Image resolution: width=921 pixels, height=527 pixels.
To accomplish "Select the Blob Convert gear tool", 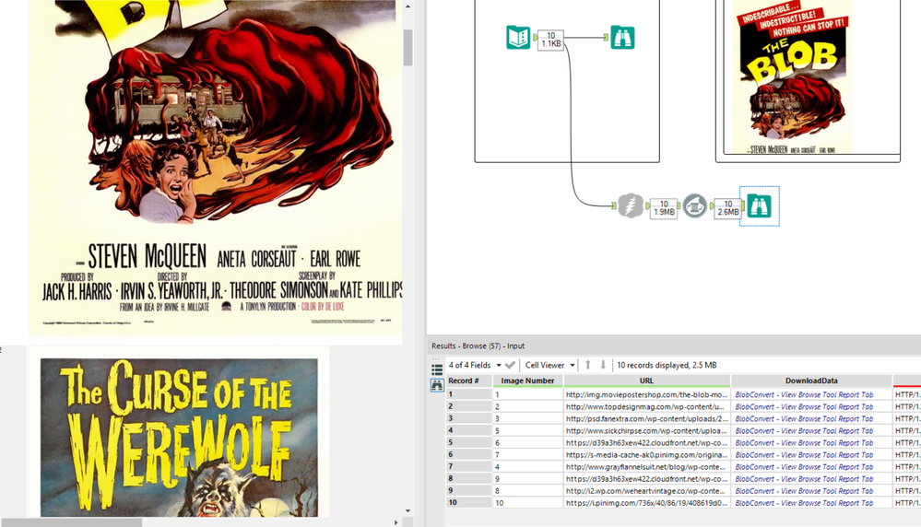I will pos(695,206).
